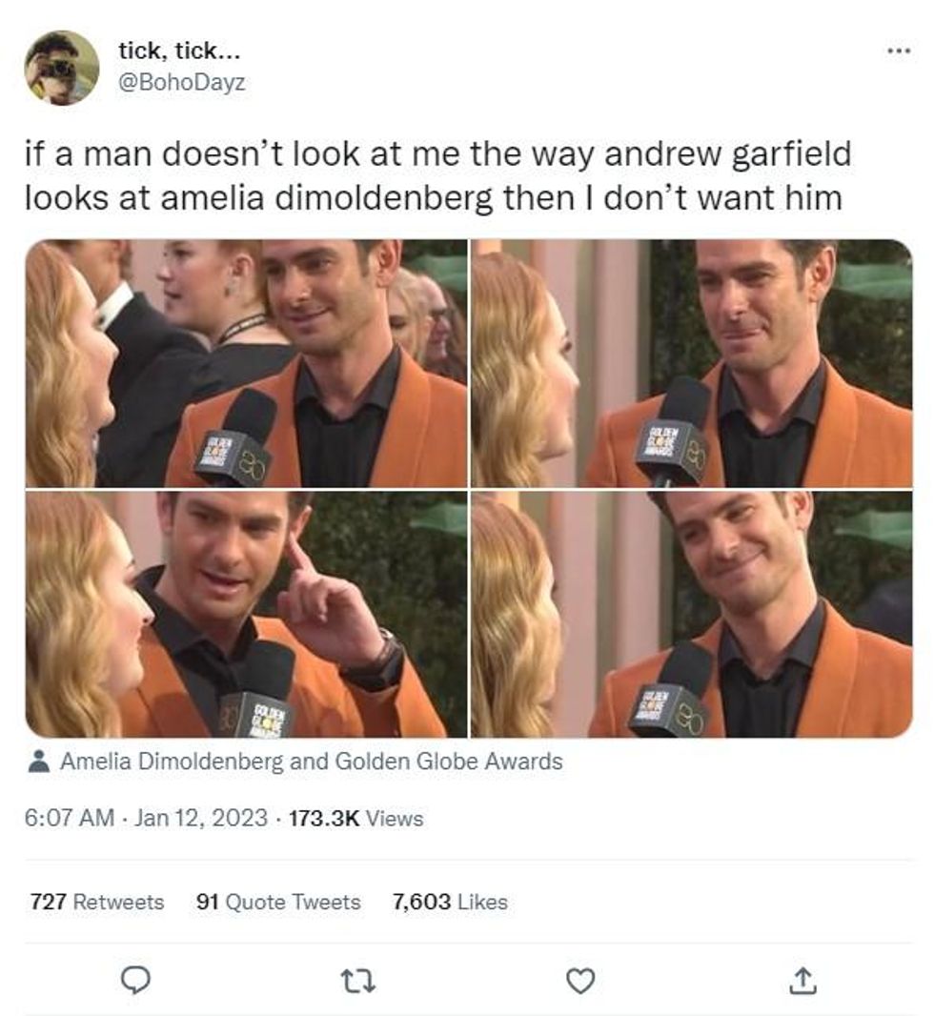934x1016 pixels.
Task: Click the @BohoDayz handle
Action: point(181,82)
